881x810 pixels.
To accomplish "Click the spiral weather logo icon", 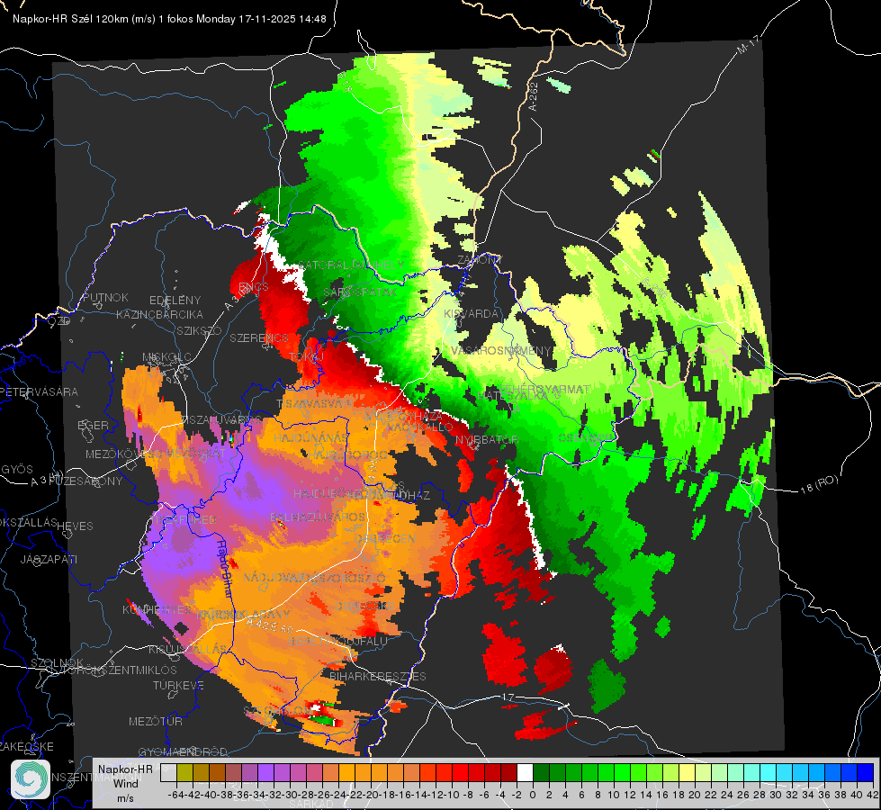I will pyautogui.click(x=31, y=779).
